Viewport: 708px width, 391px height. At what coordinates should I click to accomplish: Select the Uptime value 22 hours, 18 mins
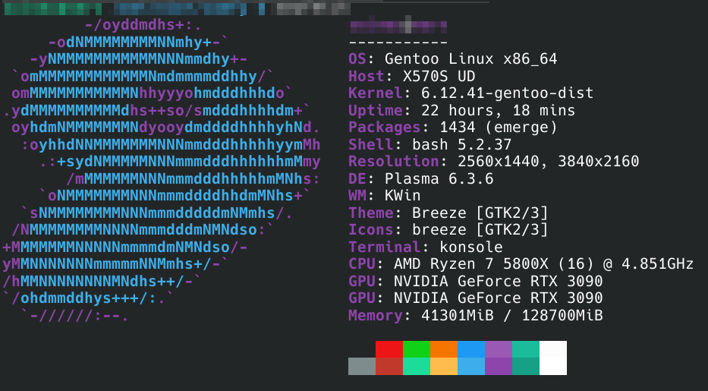(498, 110)
